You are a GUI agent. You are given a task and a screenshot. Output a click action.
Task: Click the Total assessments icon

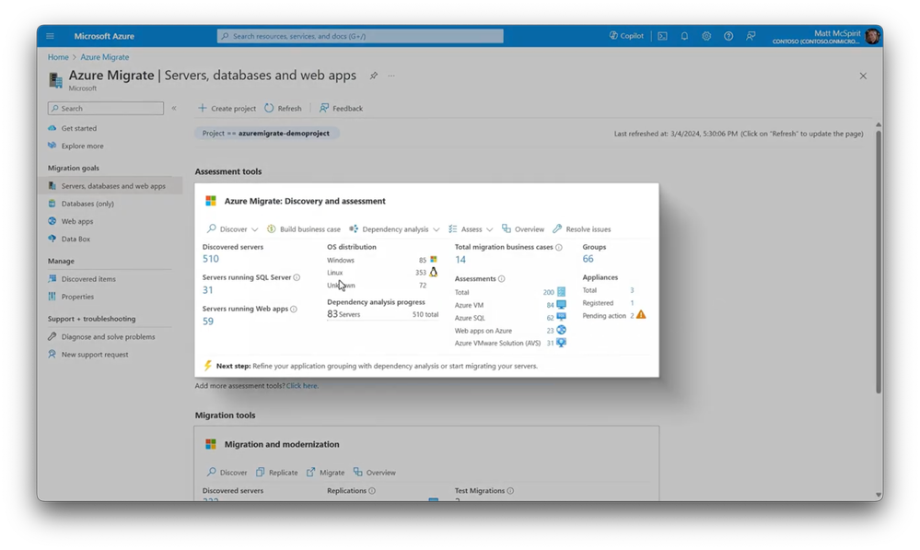coord(562,292)
